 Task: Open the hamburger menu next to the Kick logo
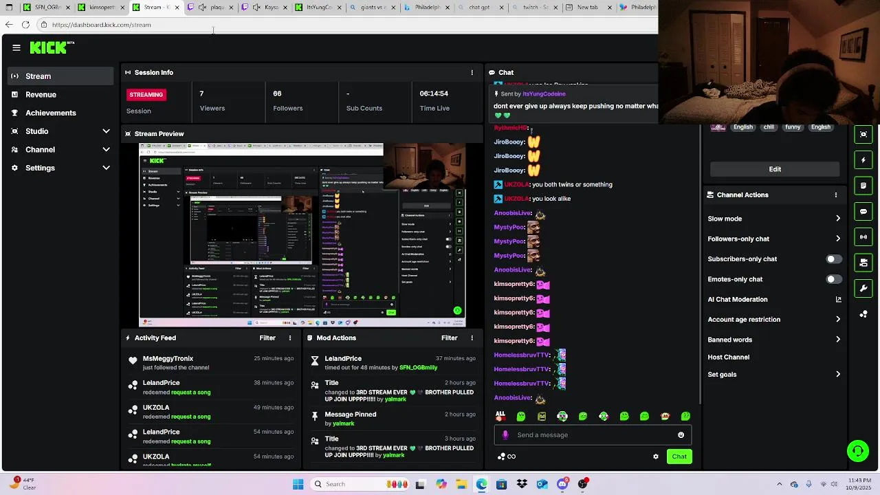[x=16, y=47]
